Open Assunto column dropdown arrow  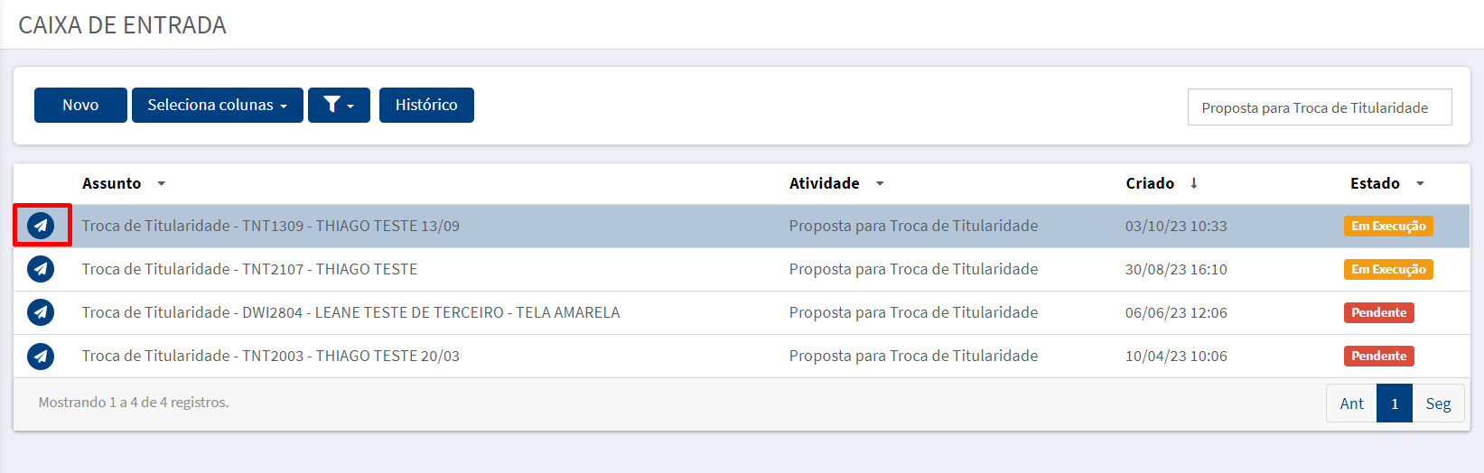click(x=162, y=183)
